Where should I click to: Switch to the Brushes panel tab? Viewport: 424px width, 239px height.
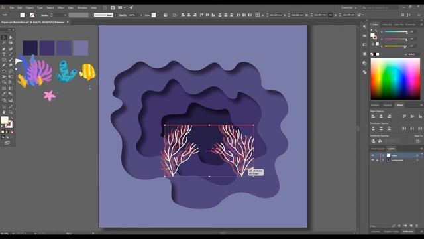(375, 105)
